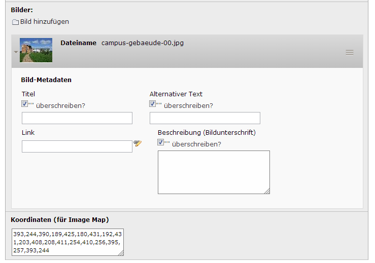Click inside the Link input field
This screenshot has height=263, width=375.
pyautogui.click(x=77, y=146)
